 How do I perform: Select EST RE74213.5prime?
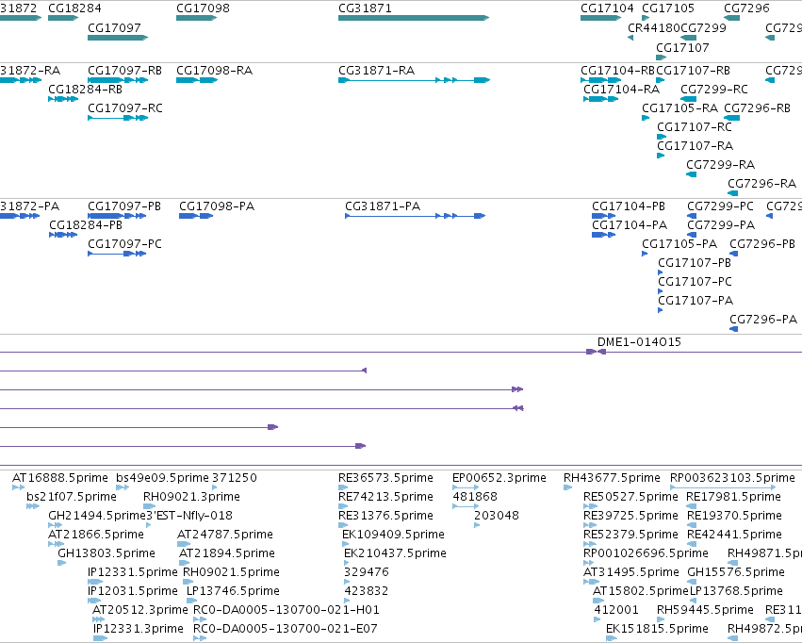tap(343, 506)
